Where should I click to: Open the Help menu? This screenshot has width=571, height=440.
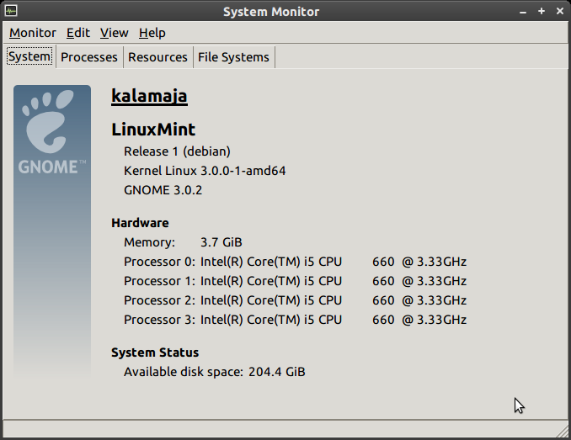[152, 33]
